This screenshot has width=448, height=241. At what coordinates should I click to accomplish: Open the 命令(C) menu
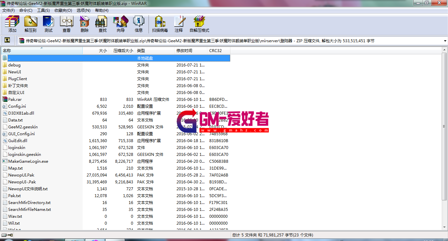26,10
